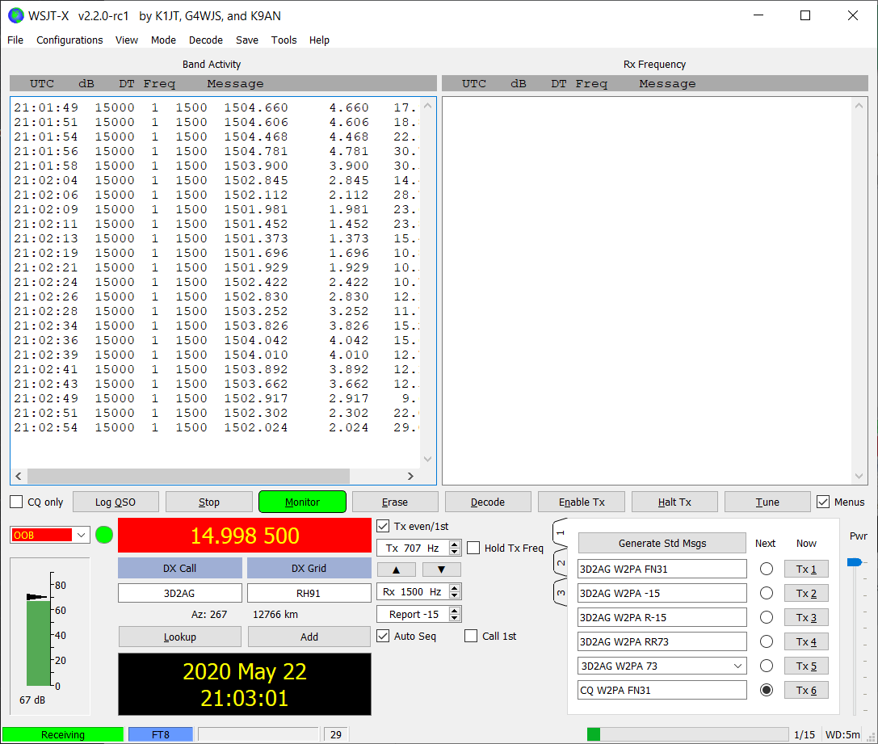Viewport: 878px width, 744px height.
Task: Click the 1/15 progress bar
Action: click(687, 734)
